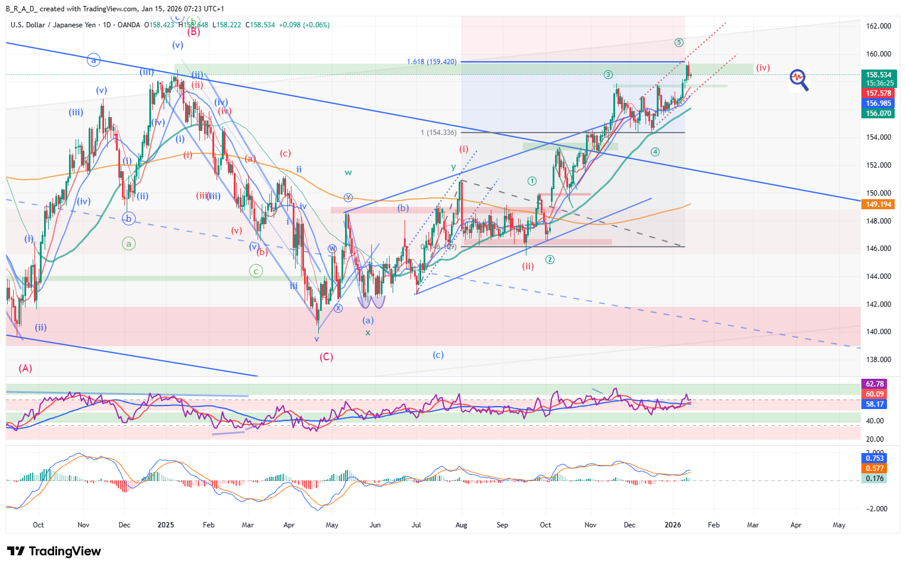Click the current price tag 158.534
Image resolution: width=906 pixels, height=569 pixels.
878,75
